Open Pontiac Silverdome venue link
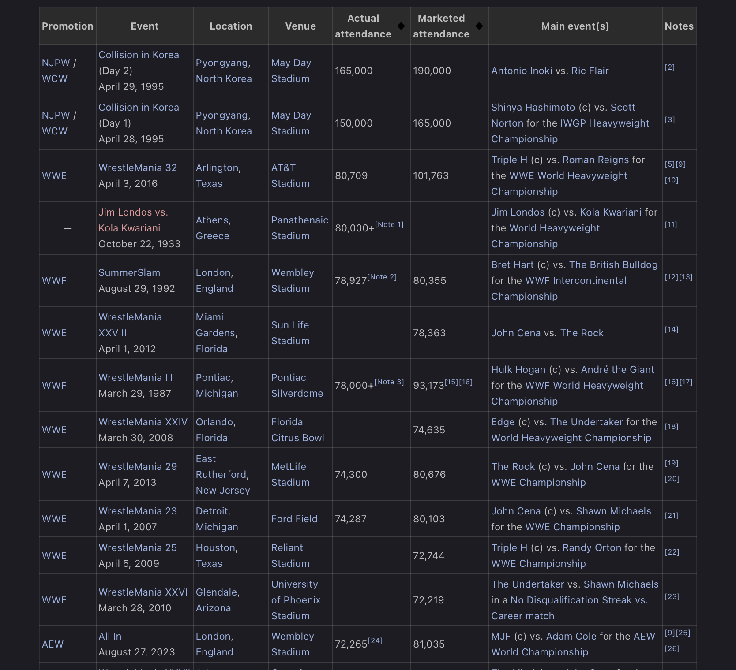Viewport: 736px width, 670px height. (297, 386)
